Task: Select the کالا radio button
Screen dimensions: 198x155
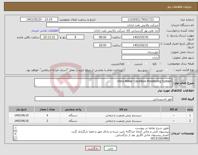Action: (x=160, y=63)
